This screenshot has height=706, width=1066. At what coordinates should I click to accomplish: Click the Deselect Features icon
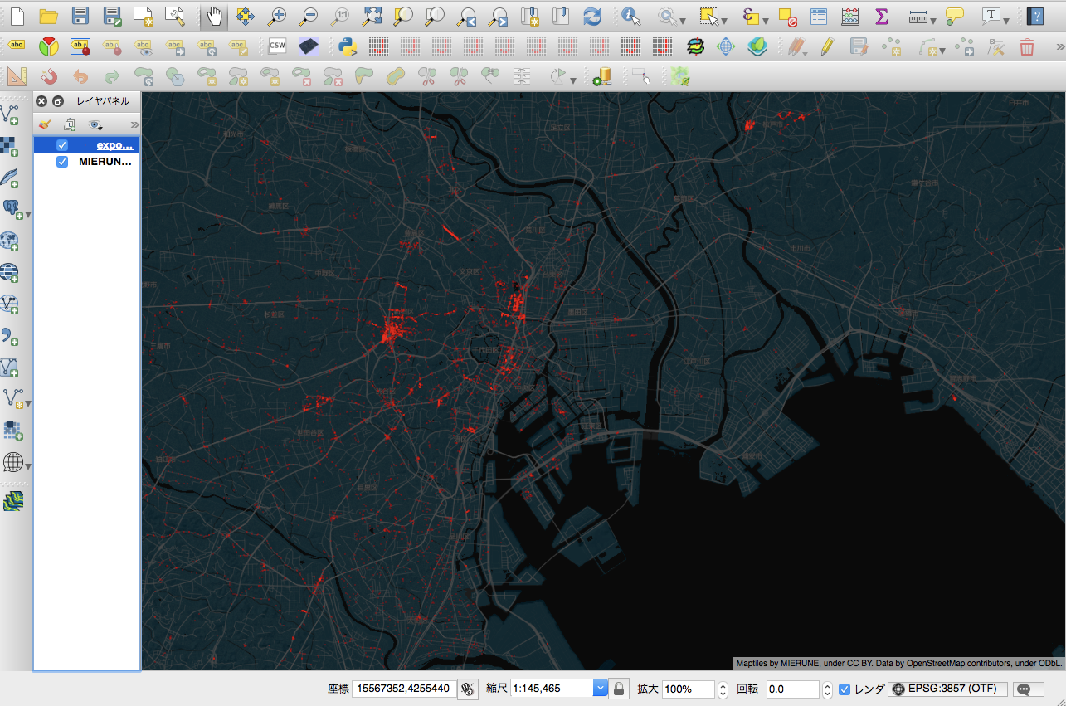(788, 16)
